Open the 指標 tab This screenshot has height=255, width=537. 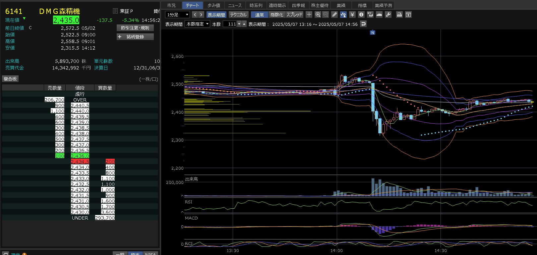pyautogui.click(x=362, y=5)
